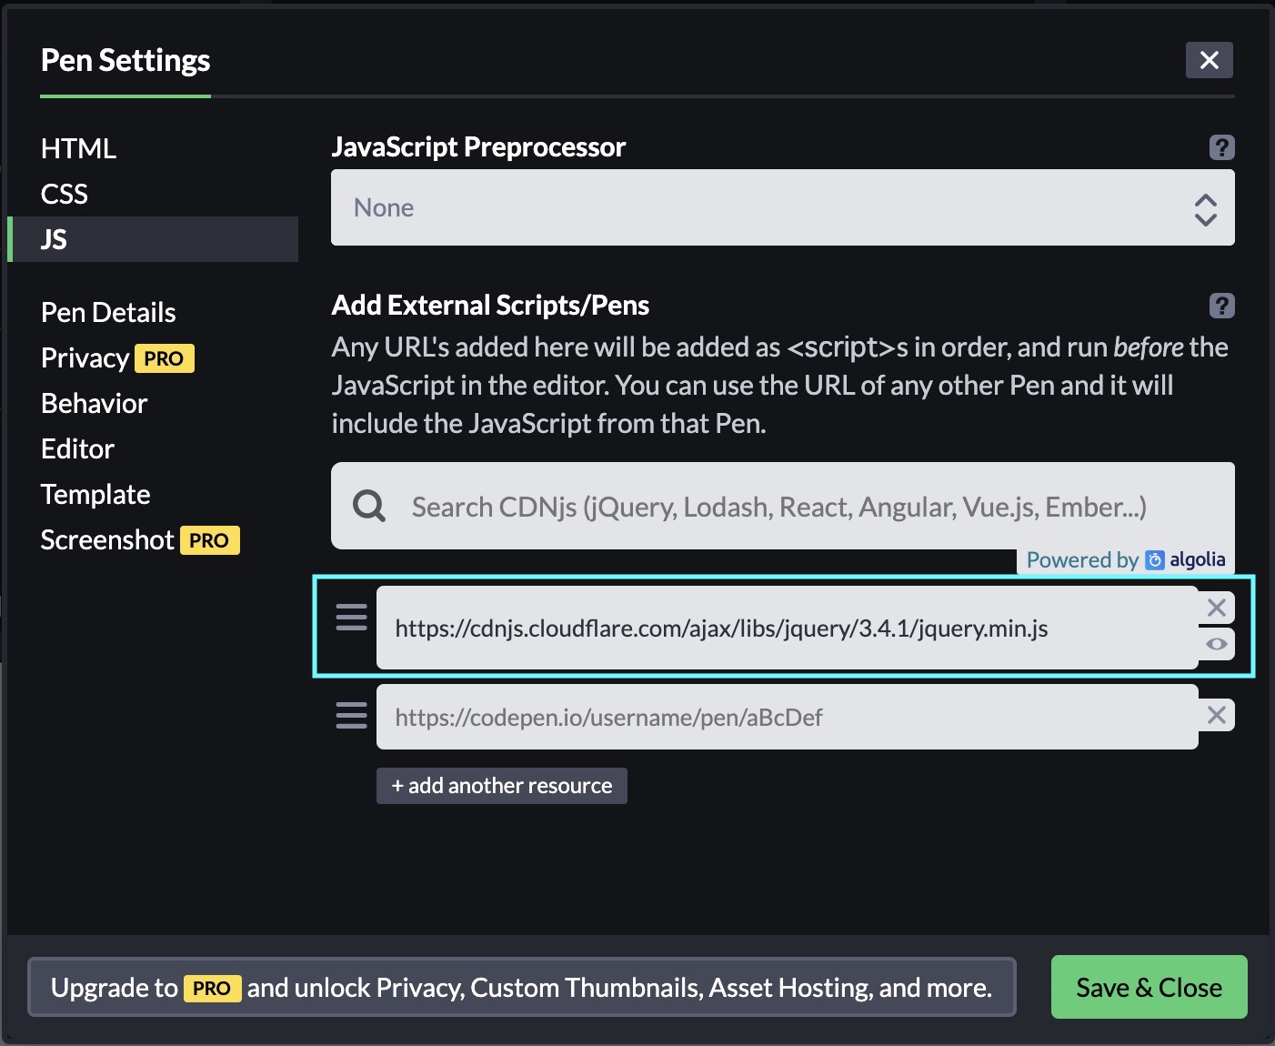This screenshot has width=1275, height=1046.
Task: Switch to the HTML settings tab
Action: point(79,148)
